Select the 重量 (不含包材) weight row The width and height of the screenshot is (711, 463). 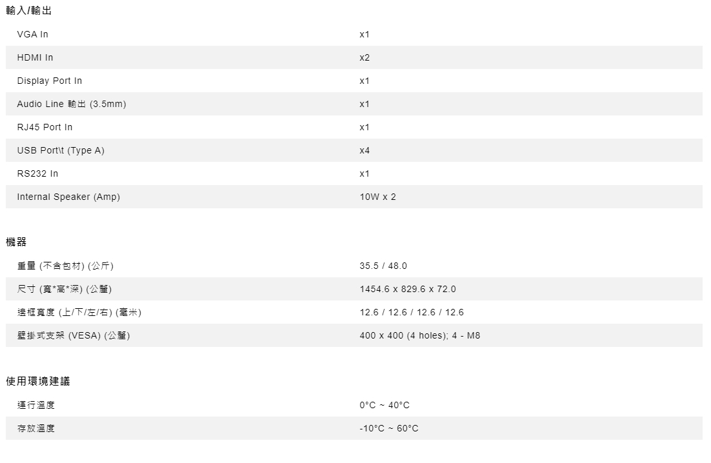coord(354,266)
